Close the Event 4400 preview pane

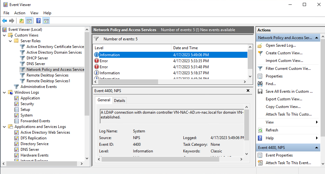[248, 90]
